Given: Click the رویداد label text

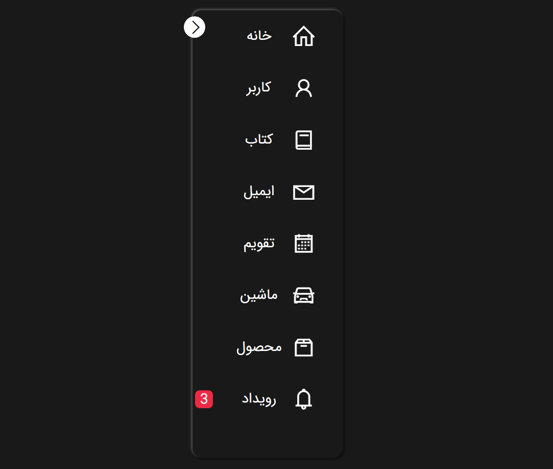Looking at the screenshot, I should [x=259, y=399].
